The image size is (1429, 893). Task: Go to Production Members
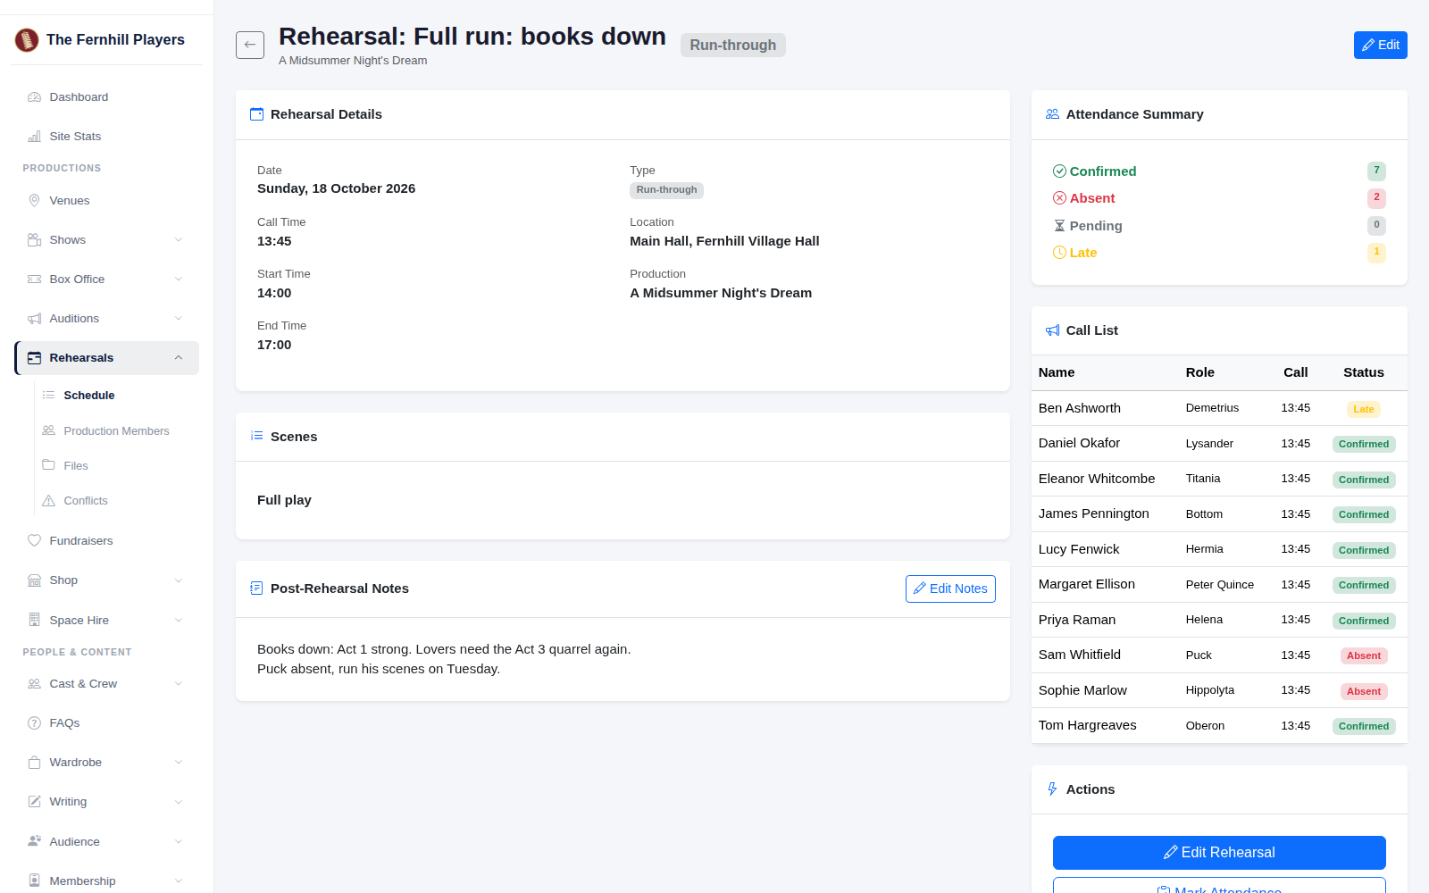pos(116,431)
